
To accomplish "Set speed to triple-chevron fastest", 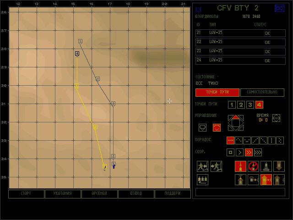I will pos(258,153).
